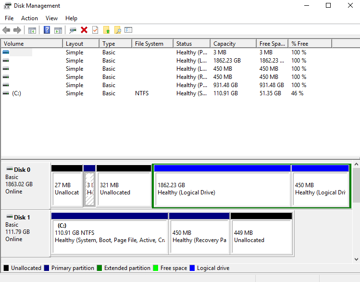Viewport: 360px width, 282px height.
Task: Click the folder with green arrow icon
Action: [106, 30]
